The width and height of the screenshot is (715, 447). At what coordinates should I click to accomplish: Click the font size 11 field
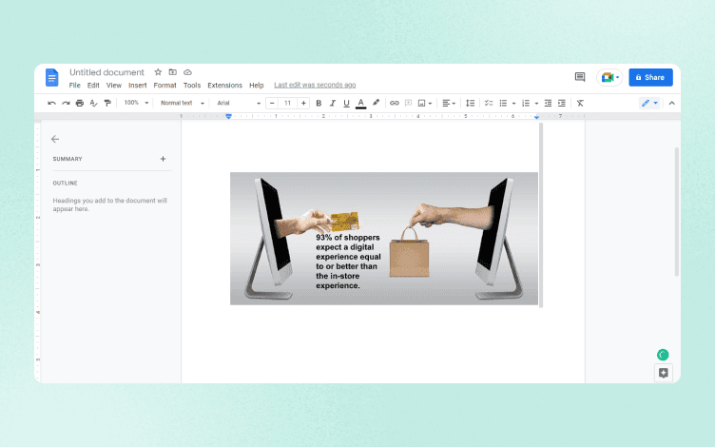point(288,103)
